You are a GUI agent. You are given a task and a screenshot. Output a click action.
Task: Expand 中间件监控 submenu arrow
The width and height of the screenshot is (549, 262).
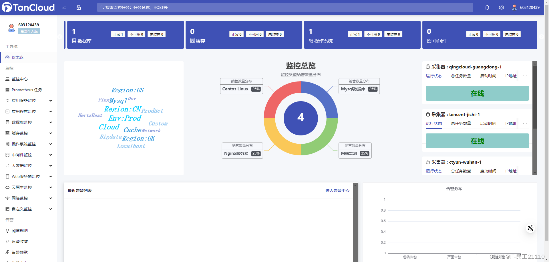51,155
